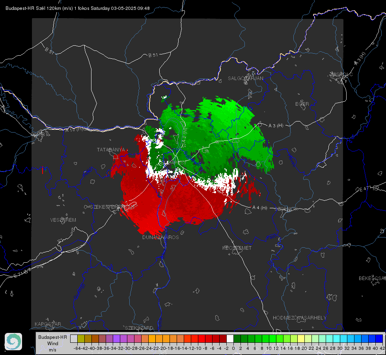
Task: Click the SZEKSZÁRD city label
Action: pos(139,328)
